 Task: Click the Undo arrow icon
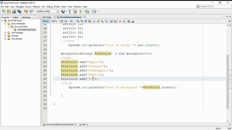(26, 11)
